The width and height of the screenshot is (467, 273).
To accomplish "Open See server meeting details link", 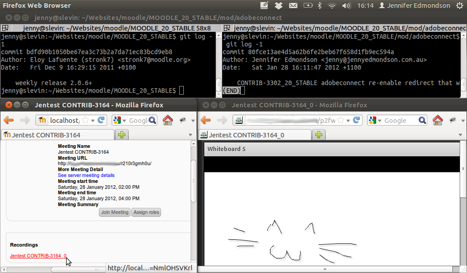I will coord(86,175).
